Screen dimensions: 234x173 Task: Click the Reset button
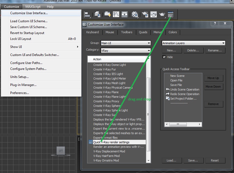tap(215, 160)
